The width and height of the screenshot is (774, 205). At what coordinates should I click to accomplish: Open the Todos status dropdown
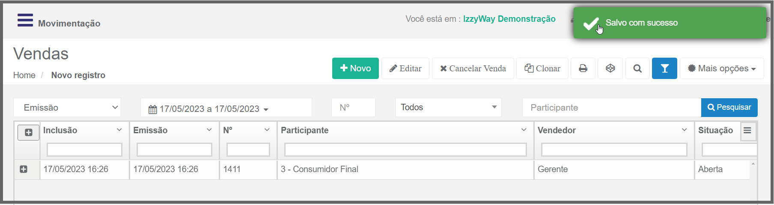pyautogui.click(x=448, y=107)
